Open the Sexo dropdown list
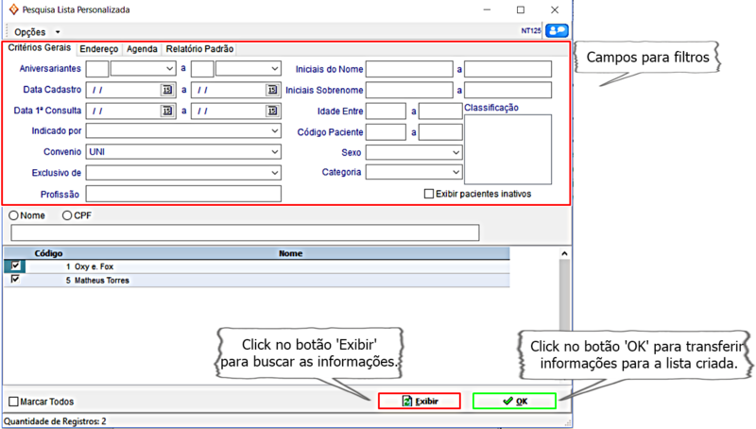The height and width of the screenshot is (429, 756). click(455, 152)
